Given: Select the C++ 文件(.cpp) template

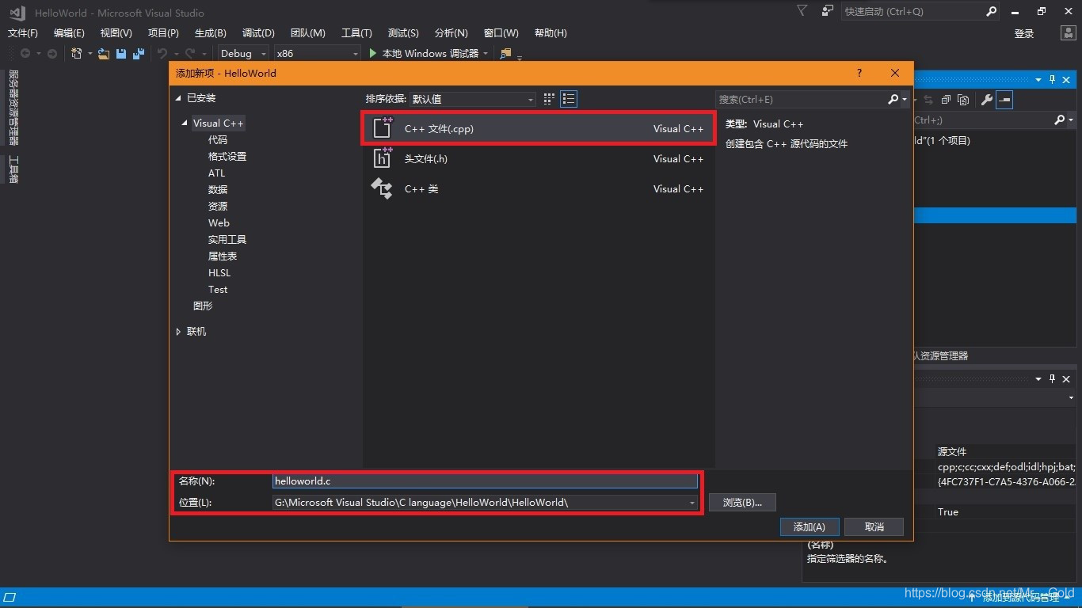Looking at the screenshot, I should click(538, 128).
